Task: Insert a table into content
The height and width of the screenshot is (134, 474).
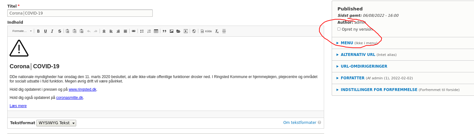Action: point(156,31)
